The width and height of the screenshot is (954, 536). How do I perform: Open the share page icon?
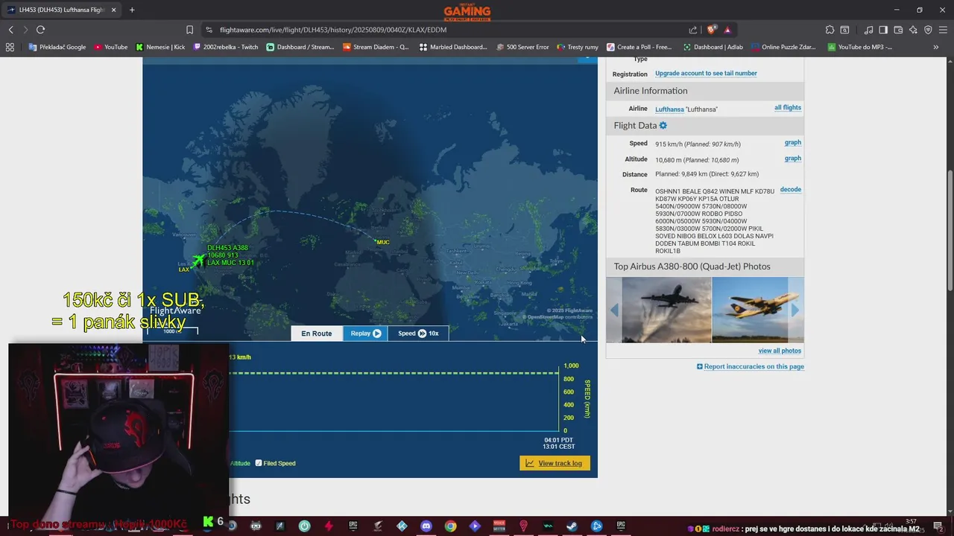[x=693, y=30]
